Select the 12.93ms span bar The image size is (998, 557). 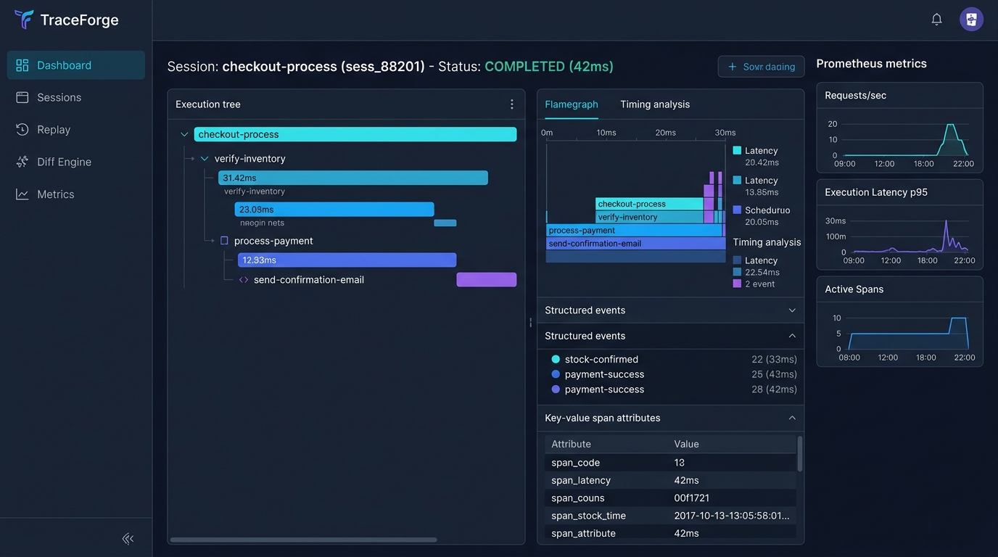[x=347, y=260]
